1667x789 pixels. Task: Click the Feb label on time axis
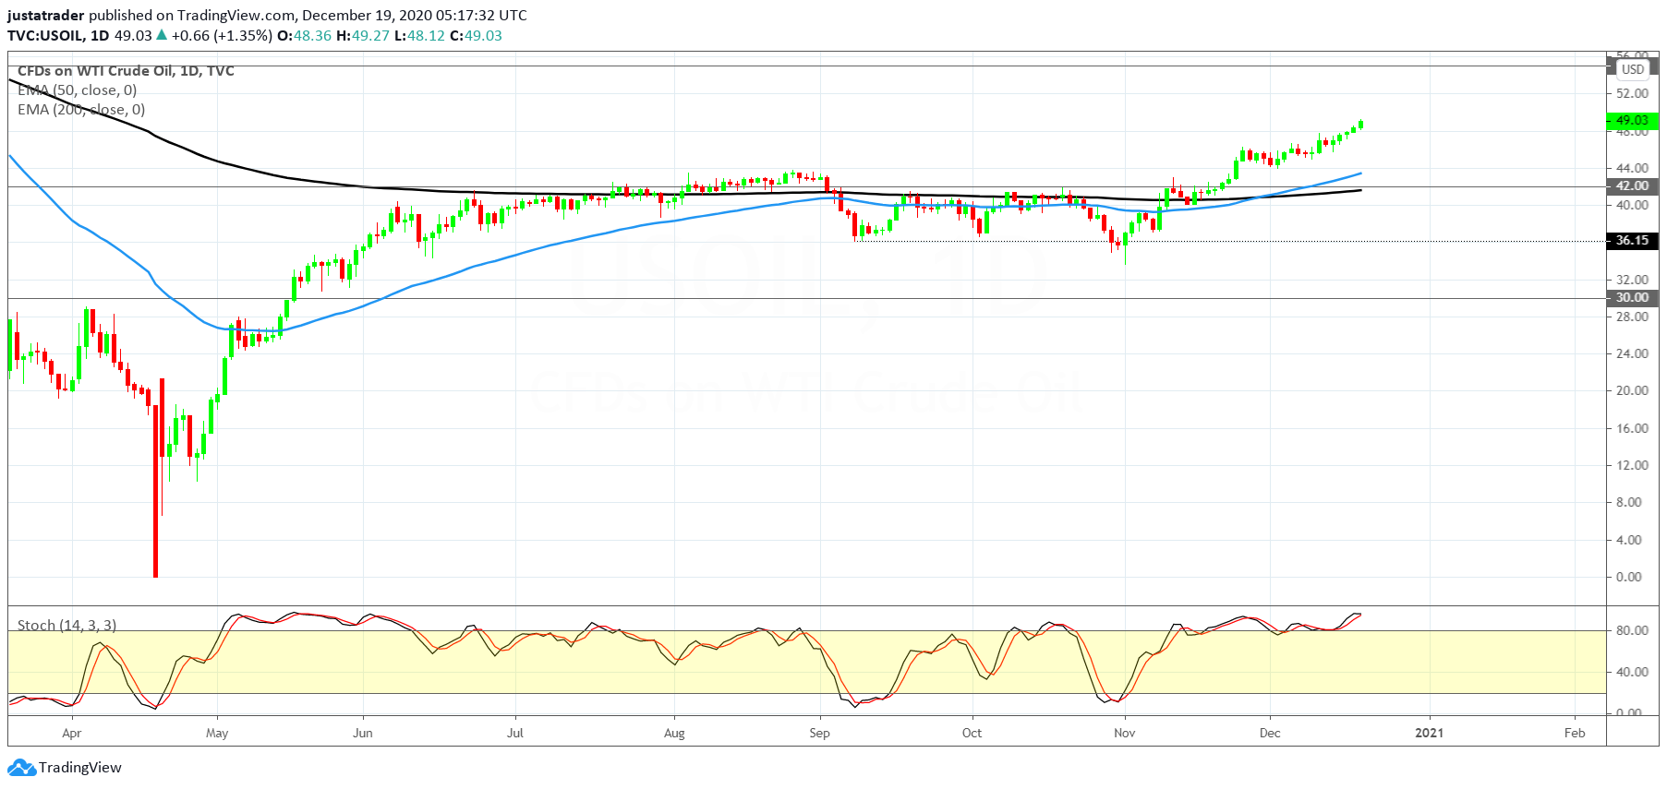coord(1575,734)
